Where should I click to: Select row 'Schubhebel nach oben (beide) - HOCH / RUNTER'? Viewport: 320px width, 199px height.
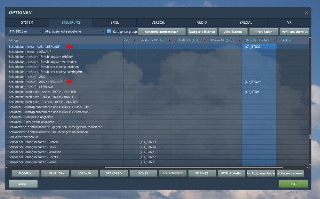click(157, 92)
